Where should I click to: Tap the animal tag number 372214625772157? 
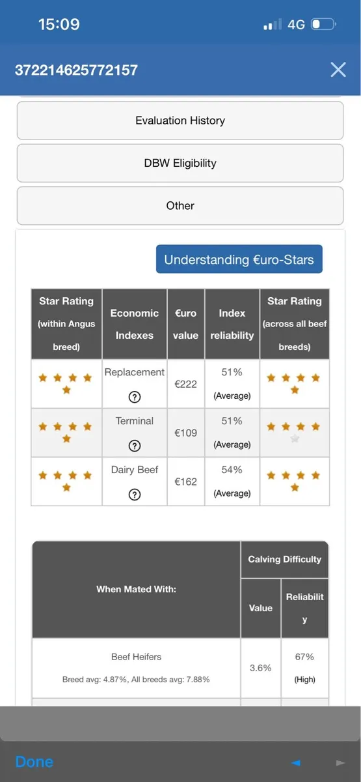pos(76,70)
